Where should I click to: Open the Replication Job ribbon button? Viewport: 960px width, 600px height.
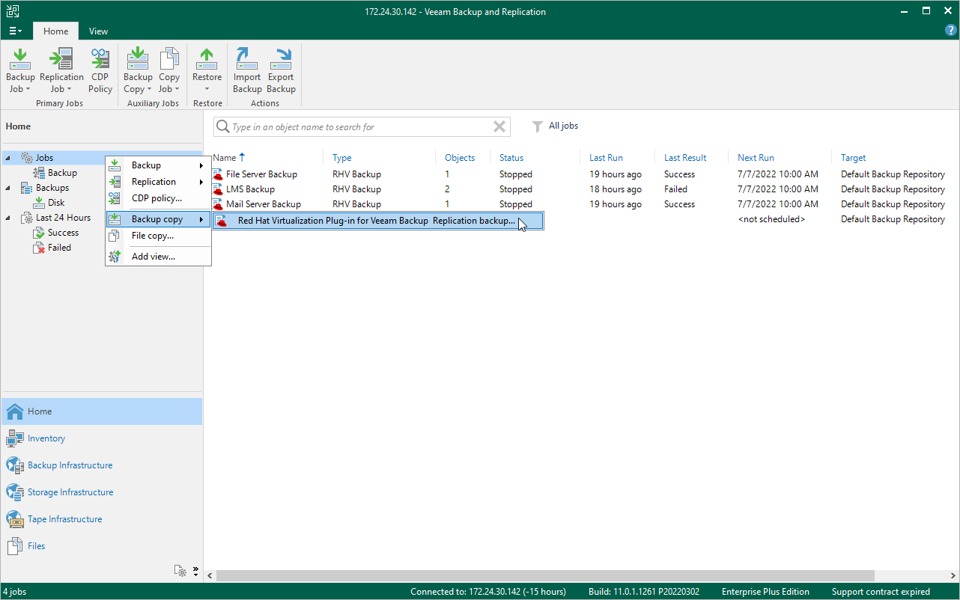point(61,70)
